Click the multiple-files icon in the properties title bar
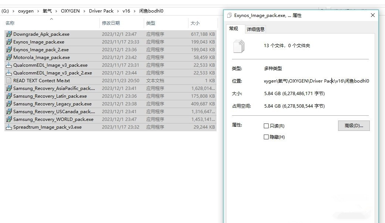This screenshot has height=223, width=385. 229,15
